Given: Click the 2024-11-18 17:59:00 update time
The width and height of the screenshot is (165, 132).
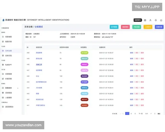Looking at the screenshot, I should pos(109,34).
